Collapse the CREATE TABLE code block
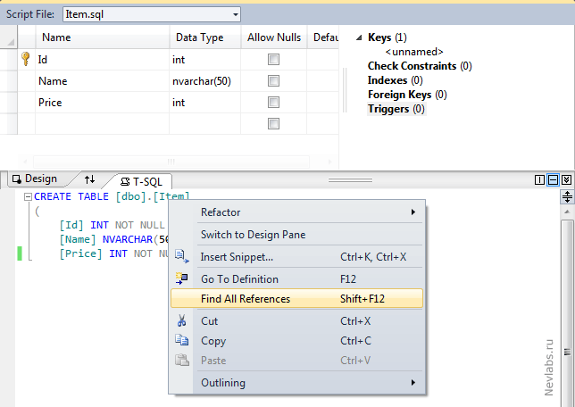The height and width of the screenshot is (407, 575). click(29, 196)
